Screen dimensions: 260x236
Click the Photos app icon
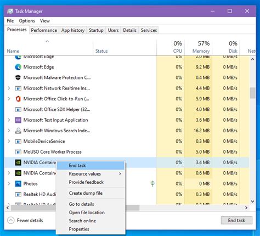[x=18, y=184]
